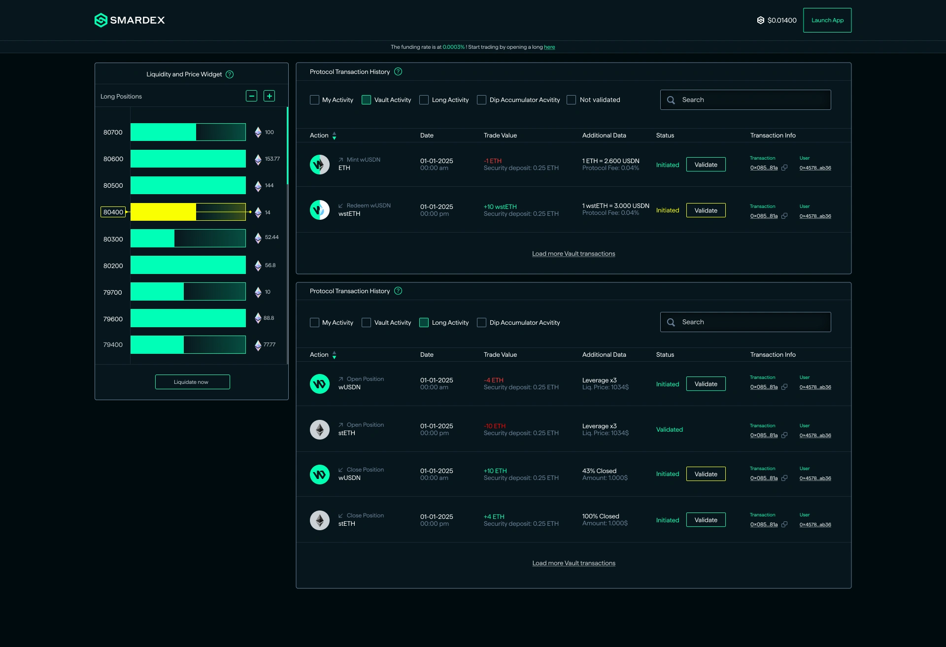946x647 pixels.
Task: Click the wUSDN token icon on Mint row
Action: click(319, 165)
